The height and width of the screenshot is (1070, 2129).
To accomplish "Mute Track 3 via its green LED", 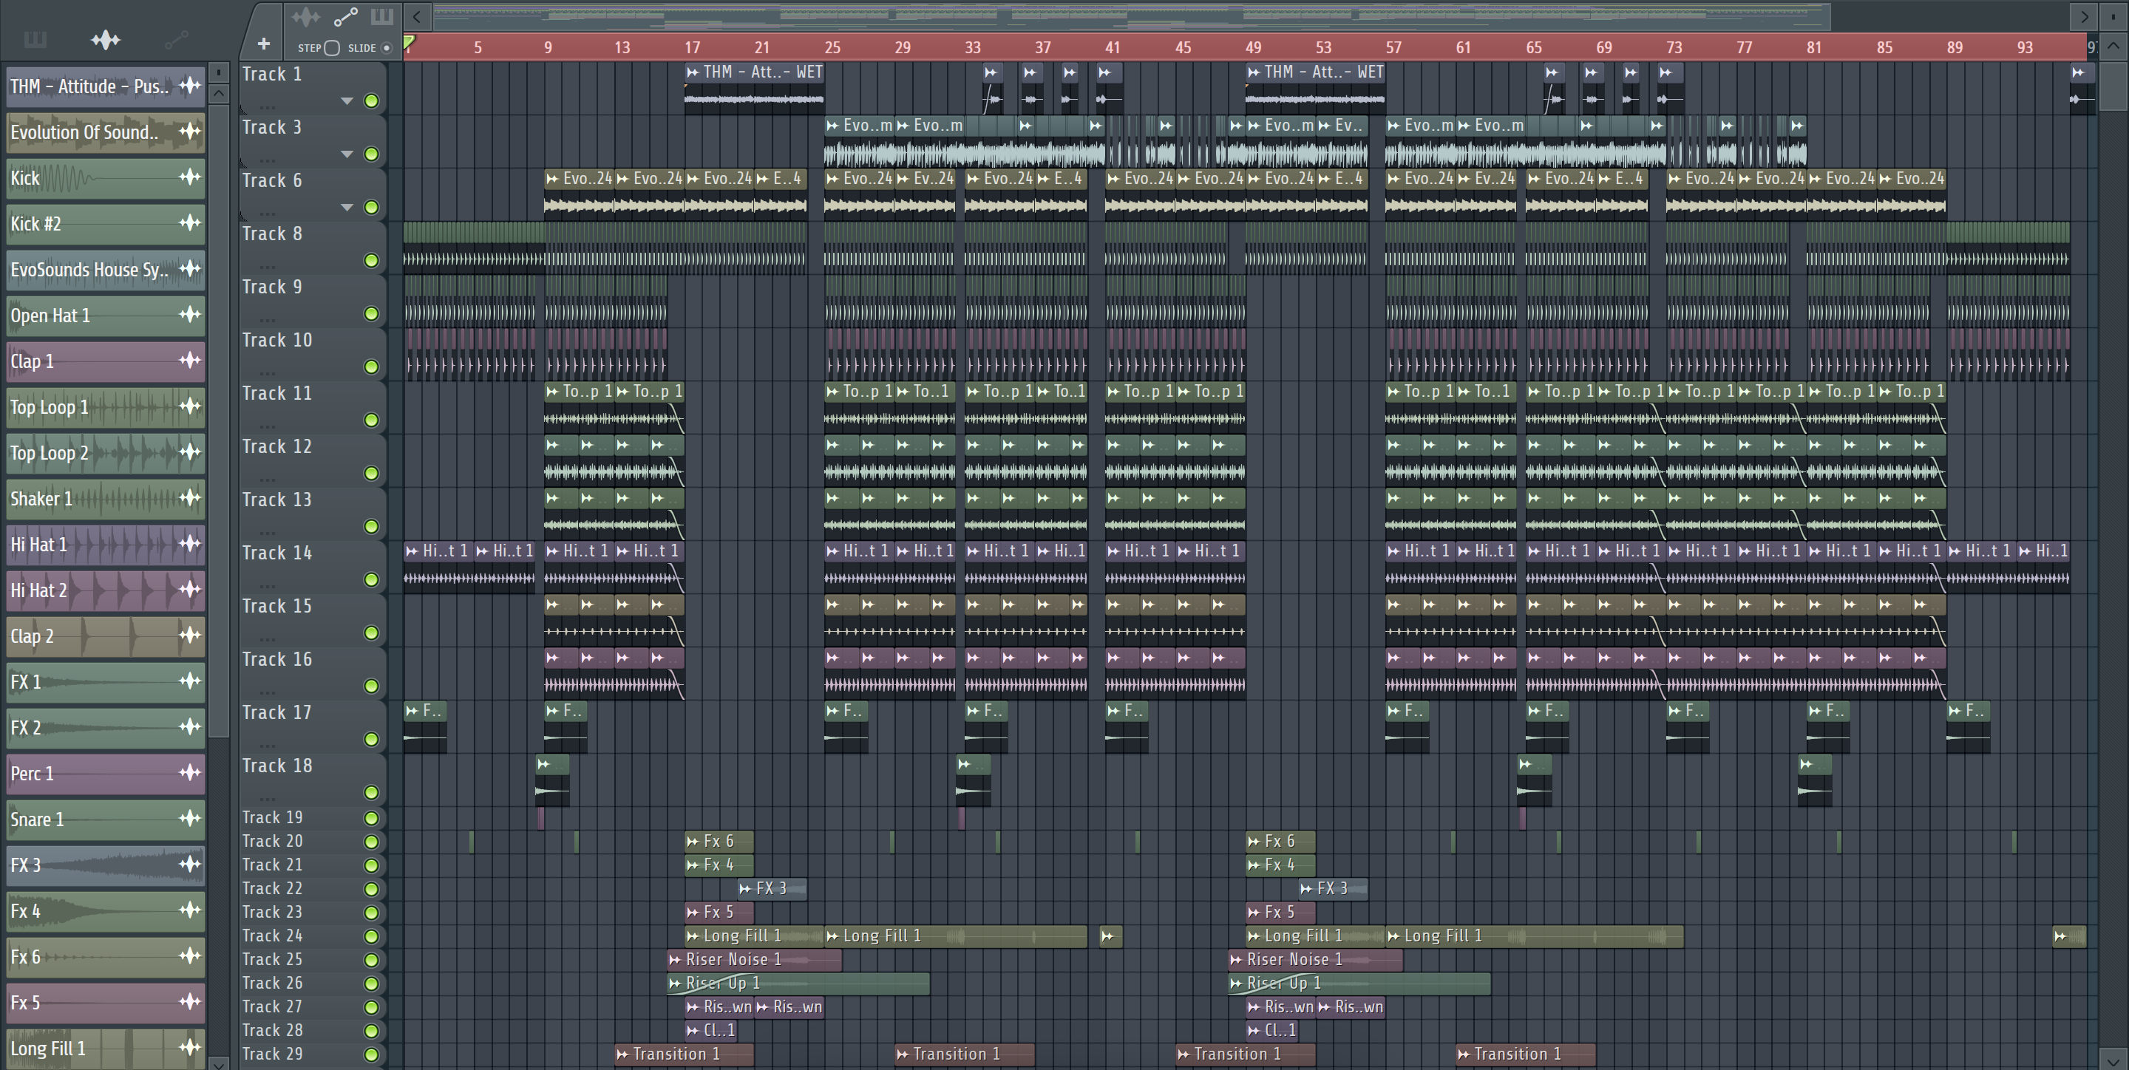I will 371,154.
